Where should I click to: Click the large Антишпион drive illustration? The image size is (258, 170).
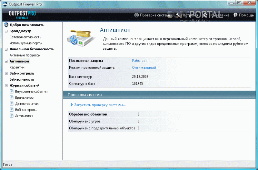pos(81,38)
